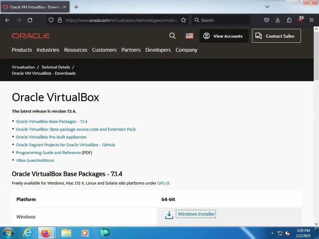This screenshot has height=239, width=319.
Task: Click the muted volume tray icon
Action: 288,233
